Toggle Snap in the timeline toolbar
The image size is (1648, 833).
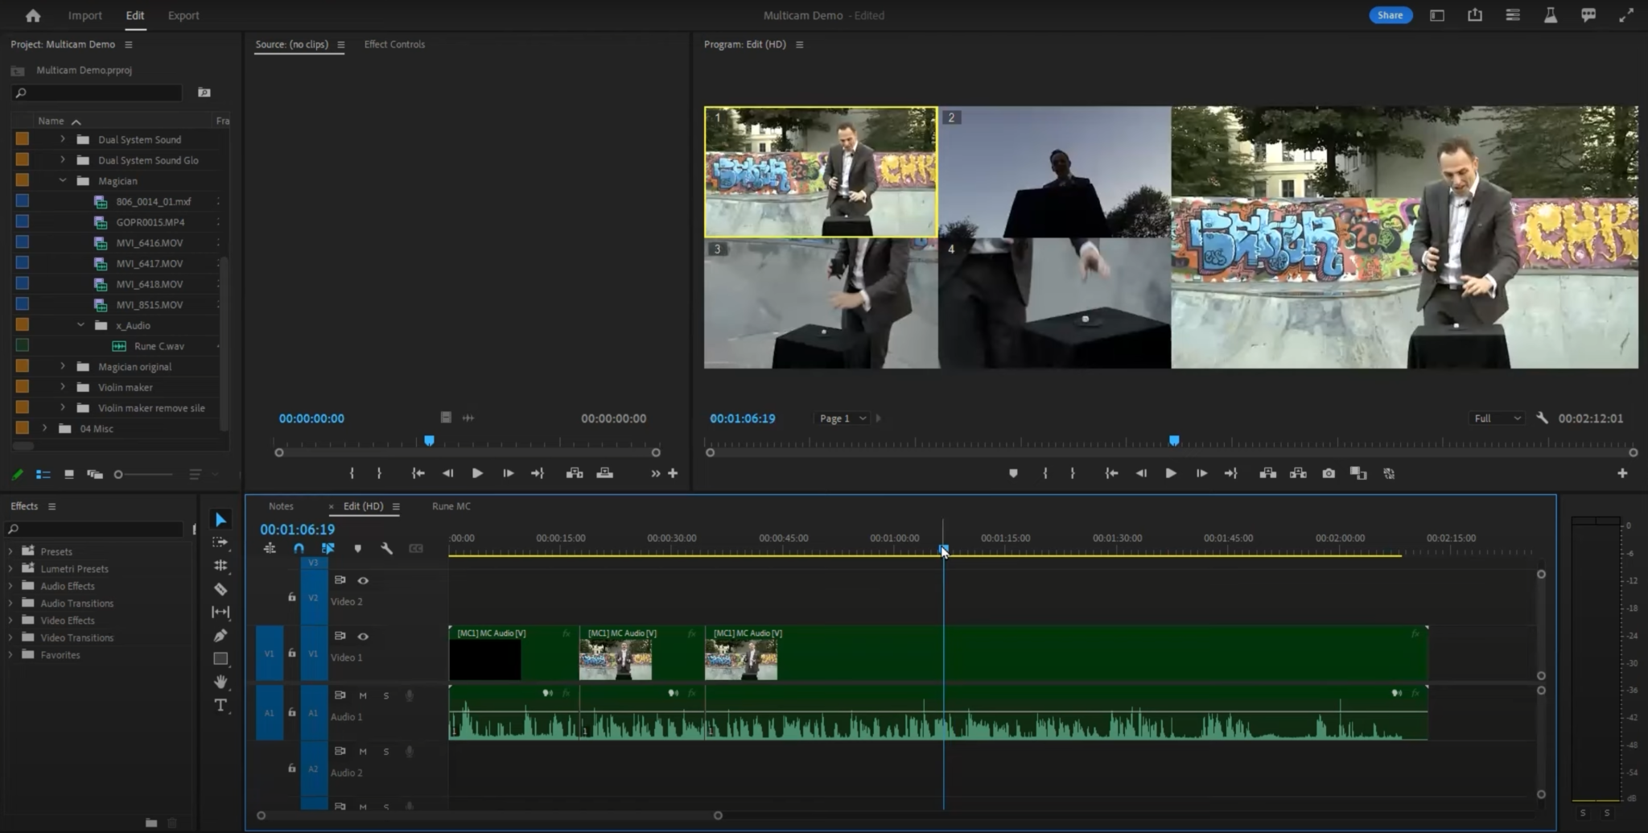[298, 548]
